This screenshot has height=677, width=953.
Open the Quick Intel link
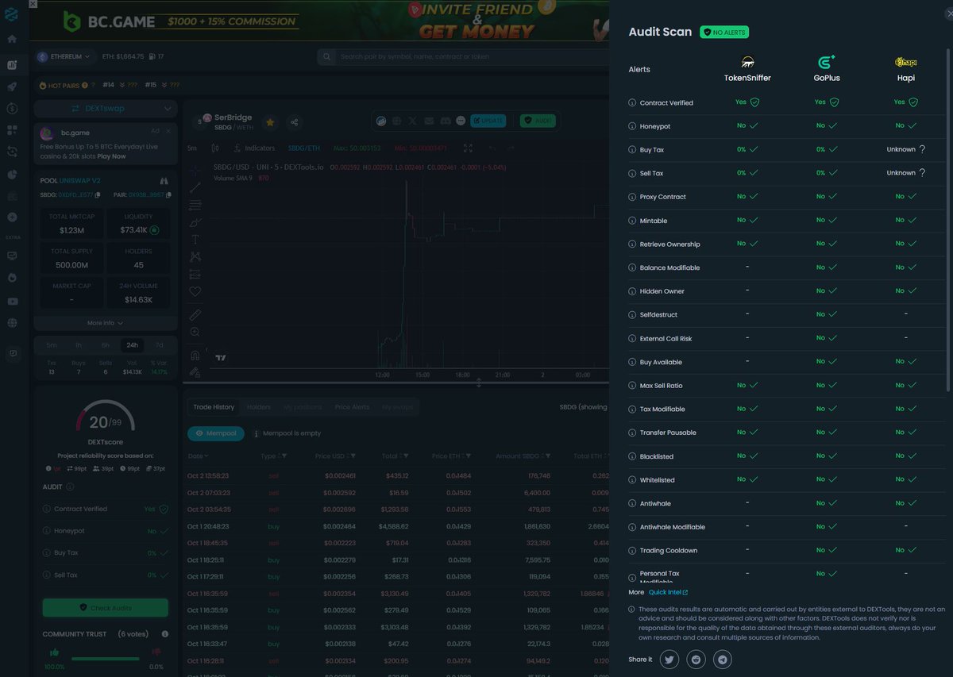tap(668, 592)
